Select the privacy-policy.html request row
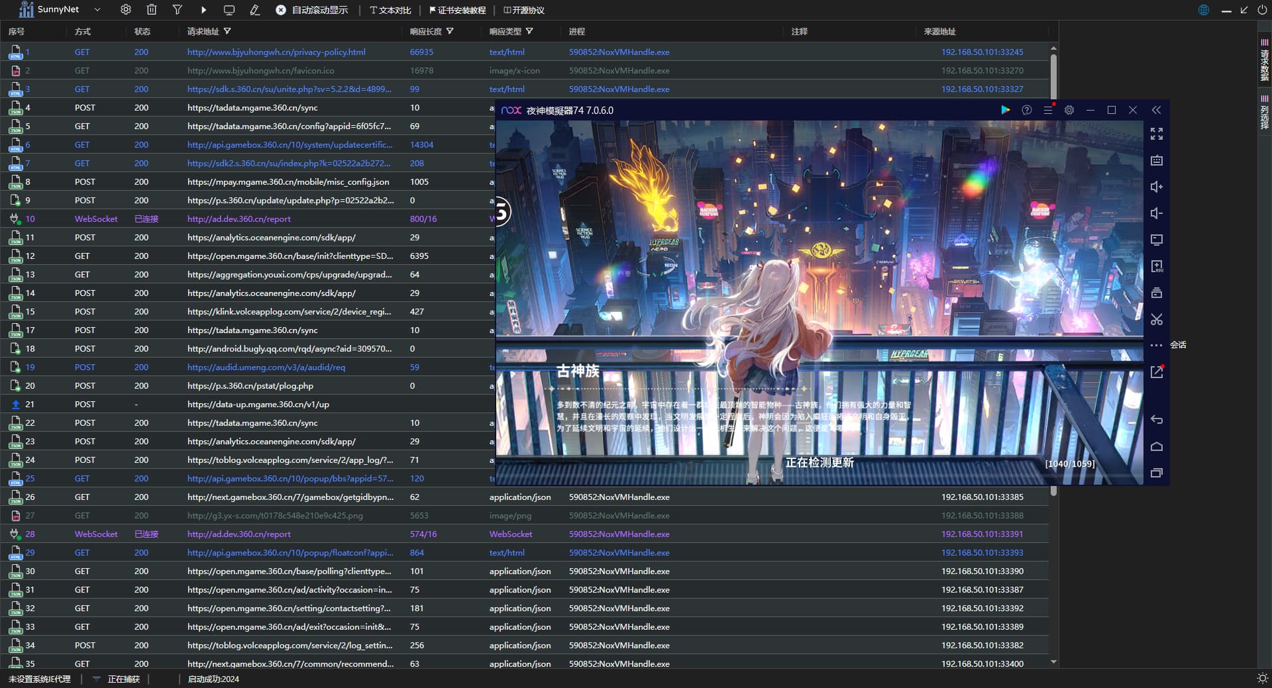The width and height of the screenshot is (1272, 688). pyautogui.click(x=276, y=52)
